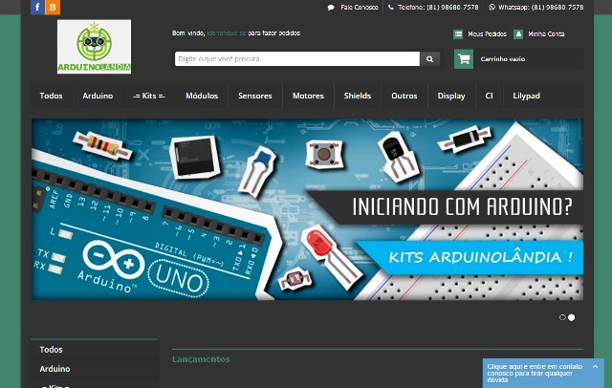Click the search magnifier button
612x388 pixels.
[429, 59]
